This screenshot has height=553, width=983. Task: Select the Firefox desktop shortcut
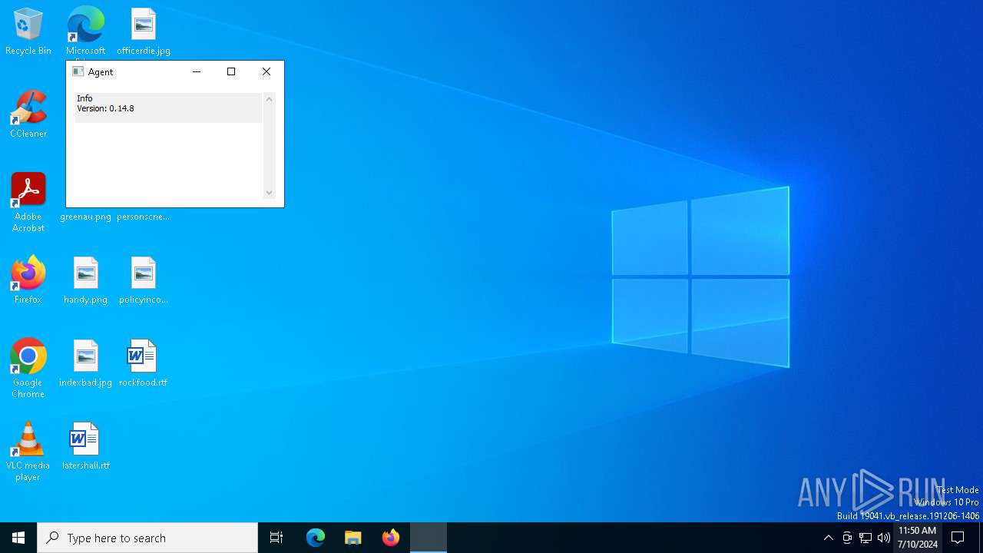click(x=28, y=280)
